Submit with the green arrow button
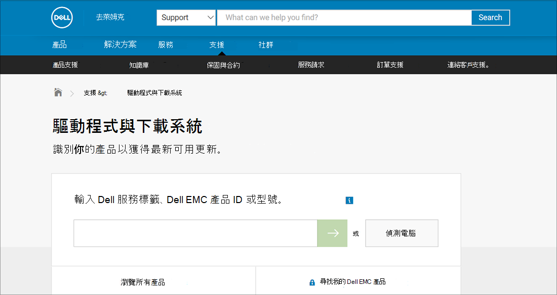557x295 pixels. (x=332, y=233)
